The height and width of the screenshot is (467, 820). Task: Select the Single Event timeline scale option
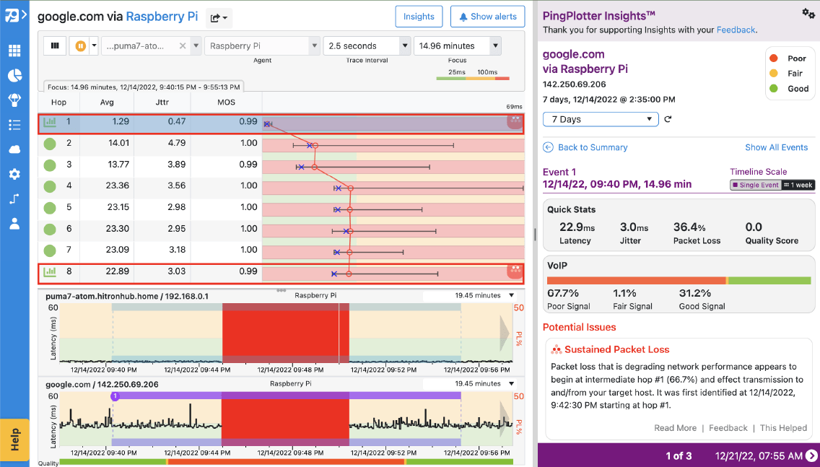[x=755, y=185]
